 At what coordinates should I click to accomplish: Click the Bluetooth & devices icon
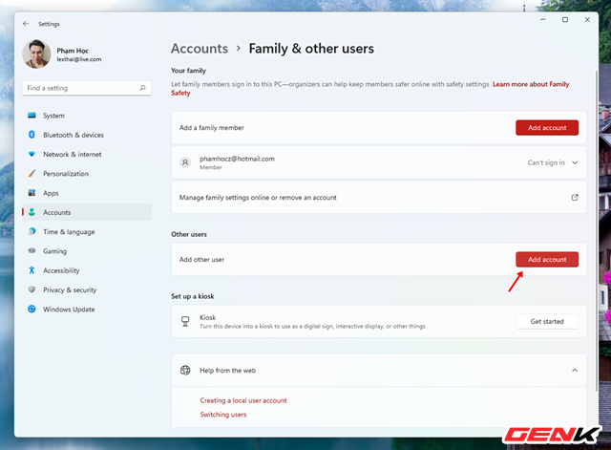coord(32,135)
